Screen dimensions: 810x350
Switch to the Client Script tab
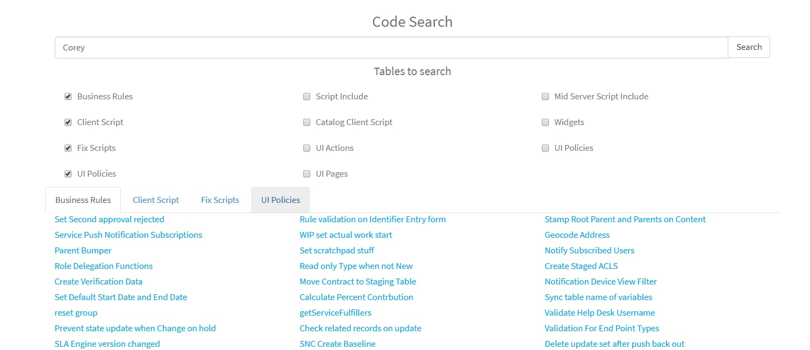click(156, 199)
